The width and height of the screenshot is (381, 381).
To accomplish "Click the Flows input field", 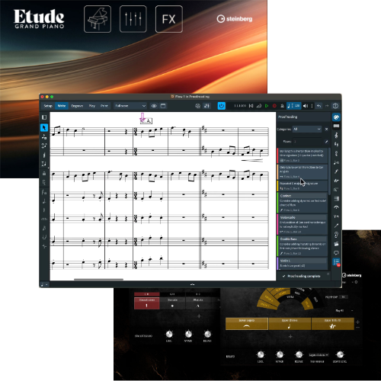I will point(307,141).
